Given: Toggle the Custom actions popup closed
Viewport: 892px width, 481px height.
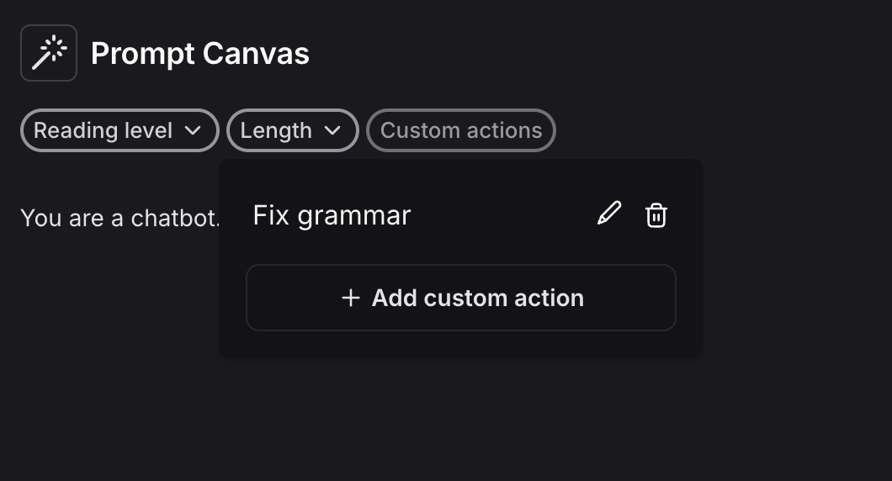Looking at the screenshot, I should click(x=461, y=130).
